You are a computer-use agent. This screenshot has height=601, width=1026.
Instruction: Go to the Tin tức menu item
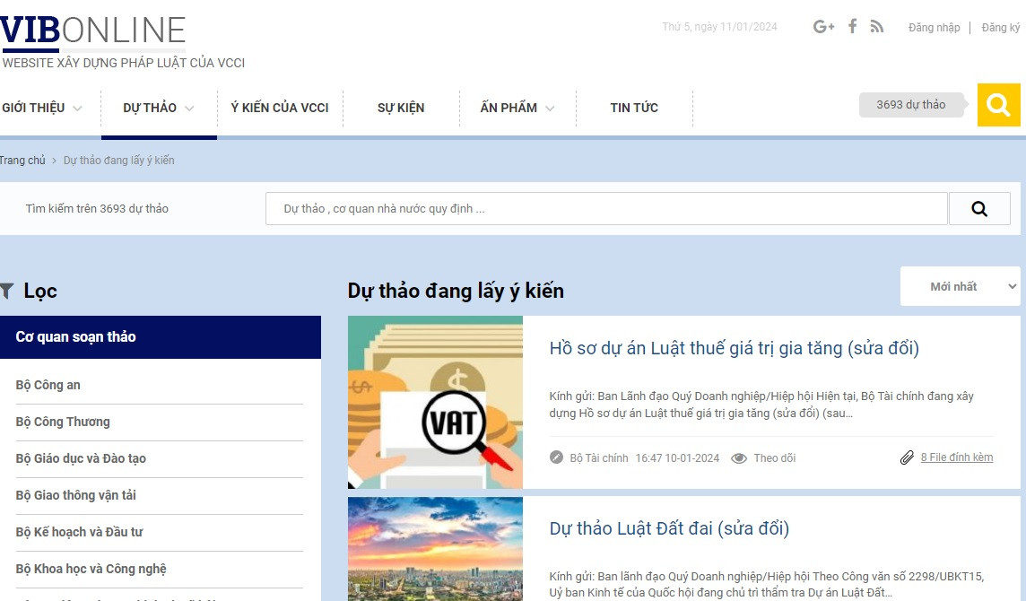point(634,108)
